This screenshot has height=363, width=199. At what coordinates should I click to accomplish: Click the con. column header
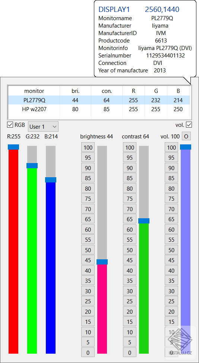pos(107,91)
